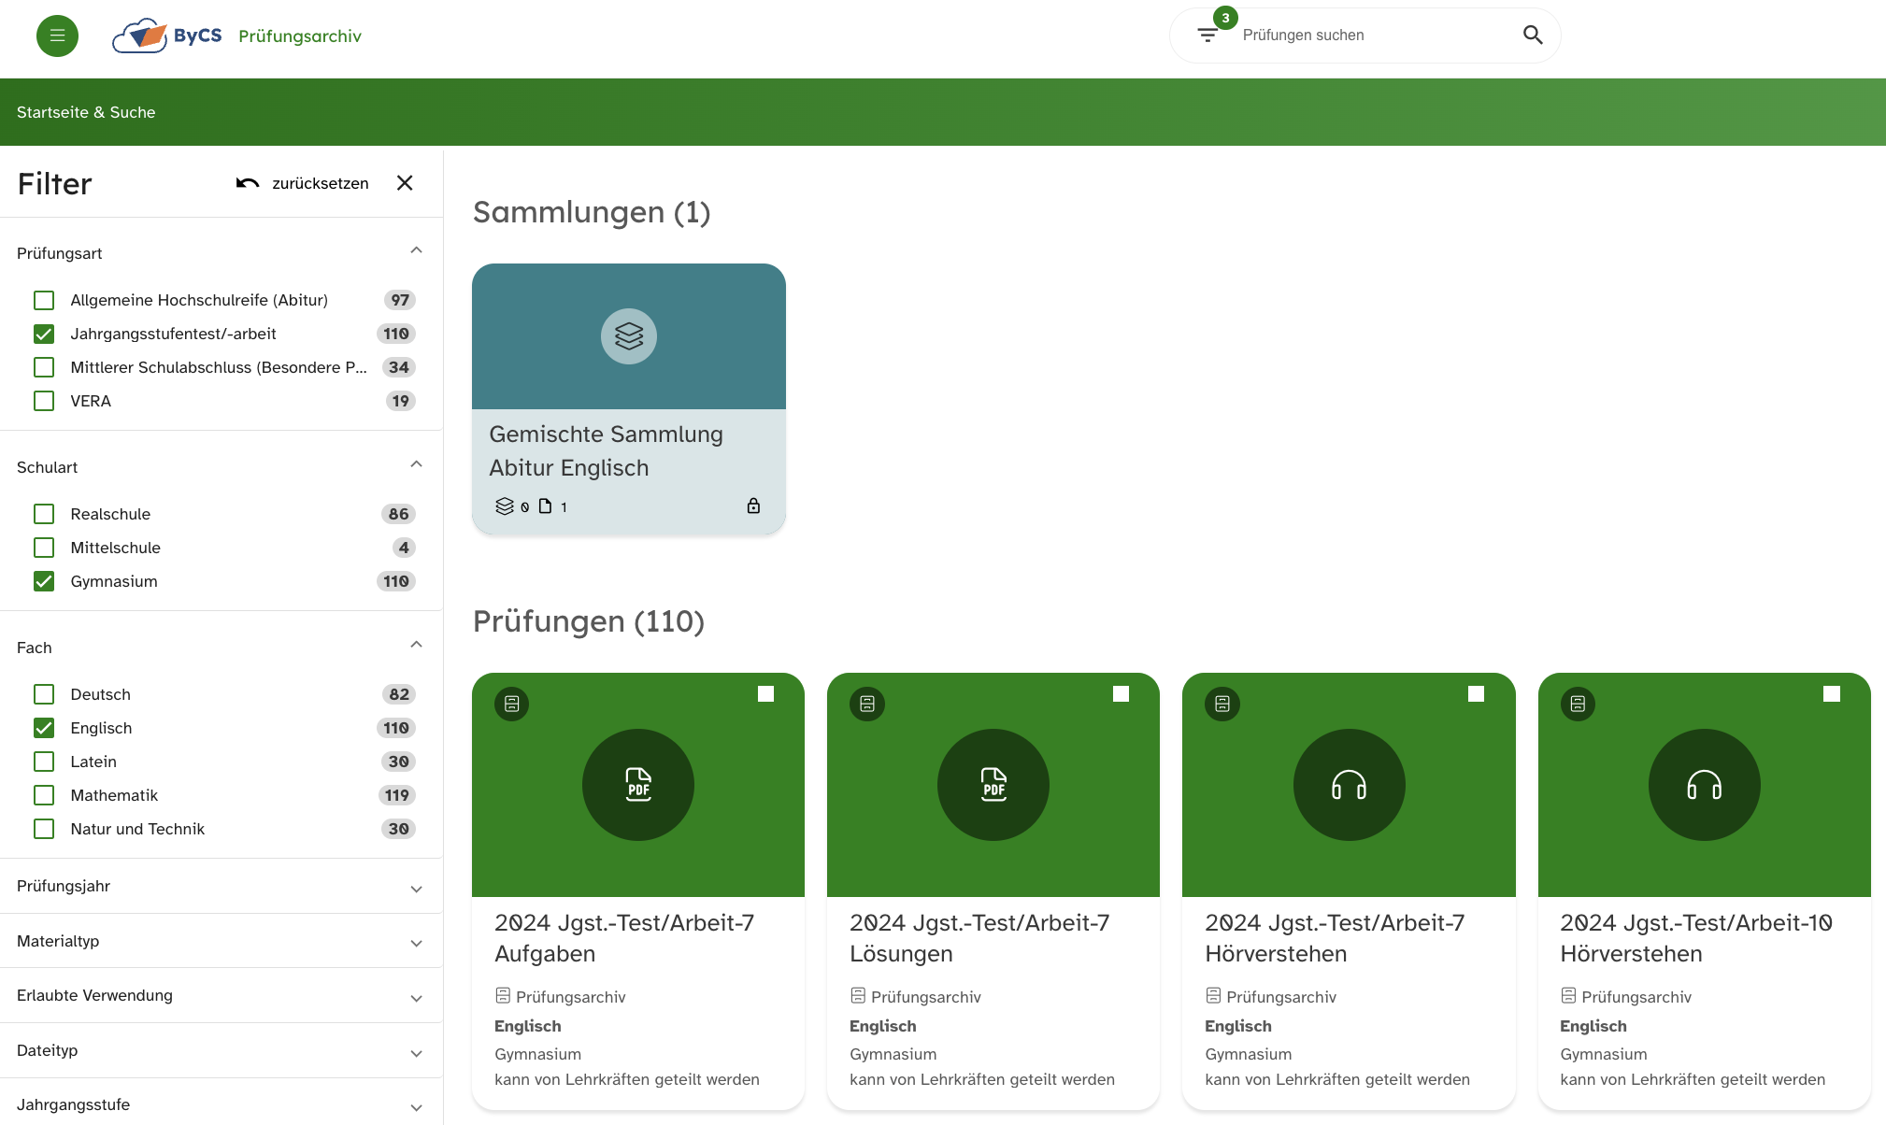
Task: Expand the Prüfungsjahr filter section
Action: tap(417, 889)
